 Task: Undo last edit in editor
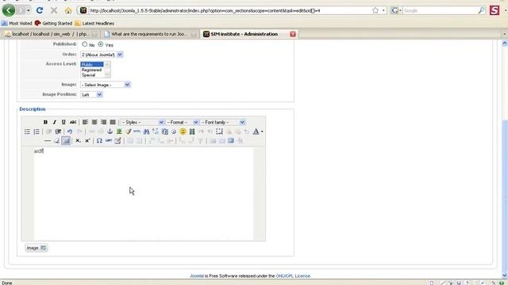(x=70, y=131)
